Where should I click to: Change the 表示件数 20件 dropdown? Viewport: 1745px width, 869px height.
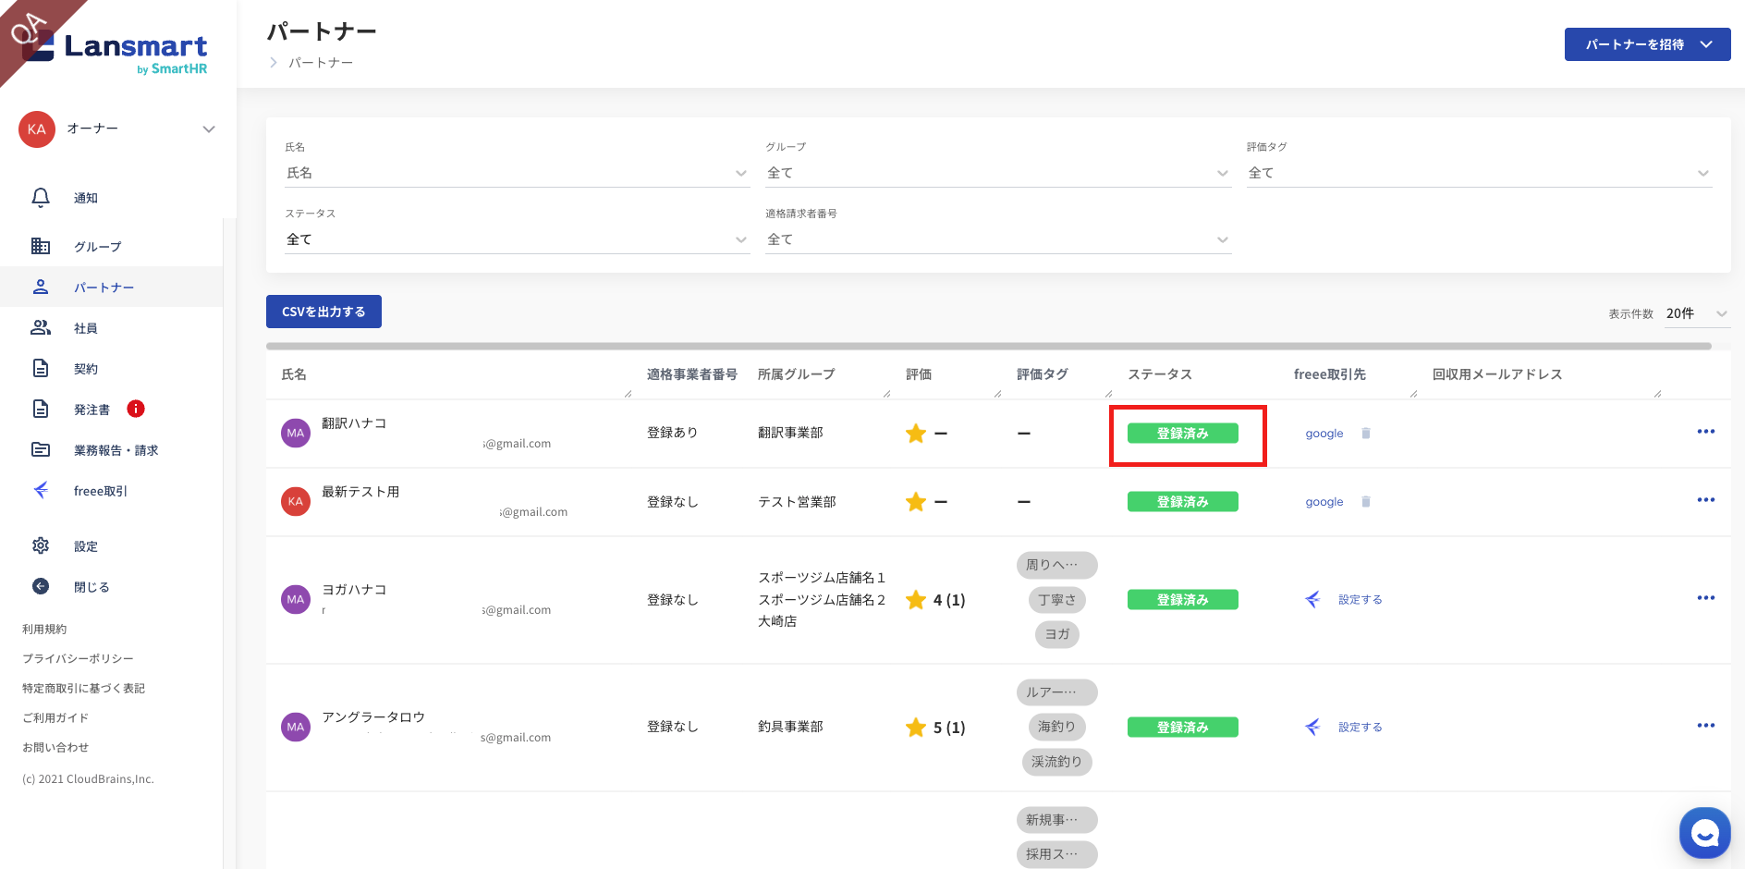1697,313
